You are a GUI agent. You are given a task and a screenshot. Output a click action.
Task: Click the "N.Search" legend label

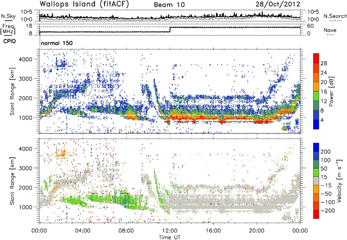[335, 16]
